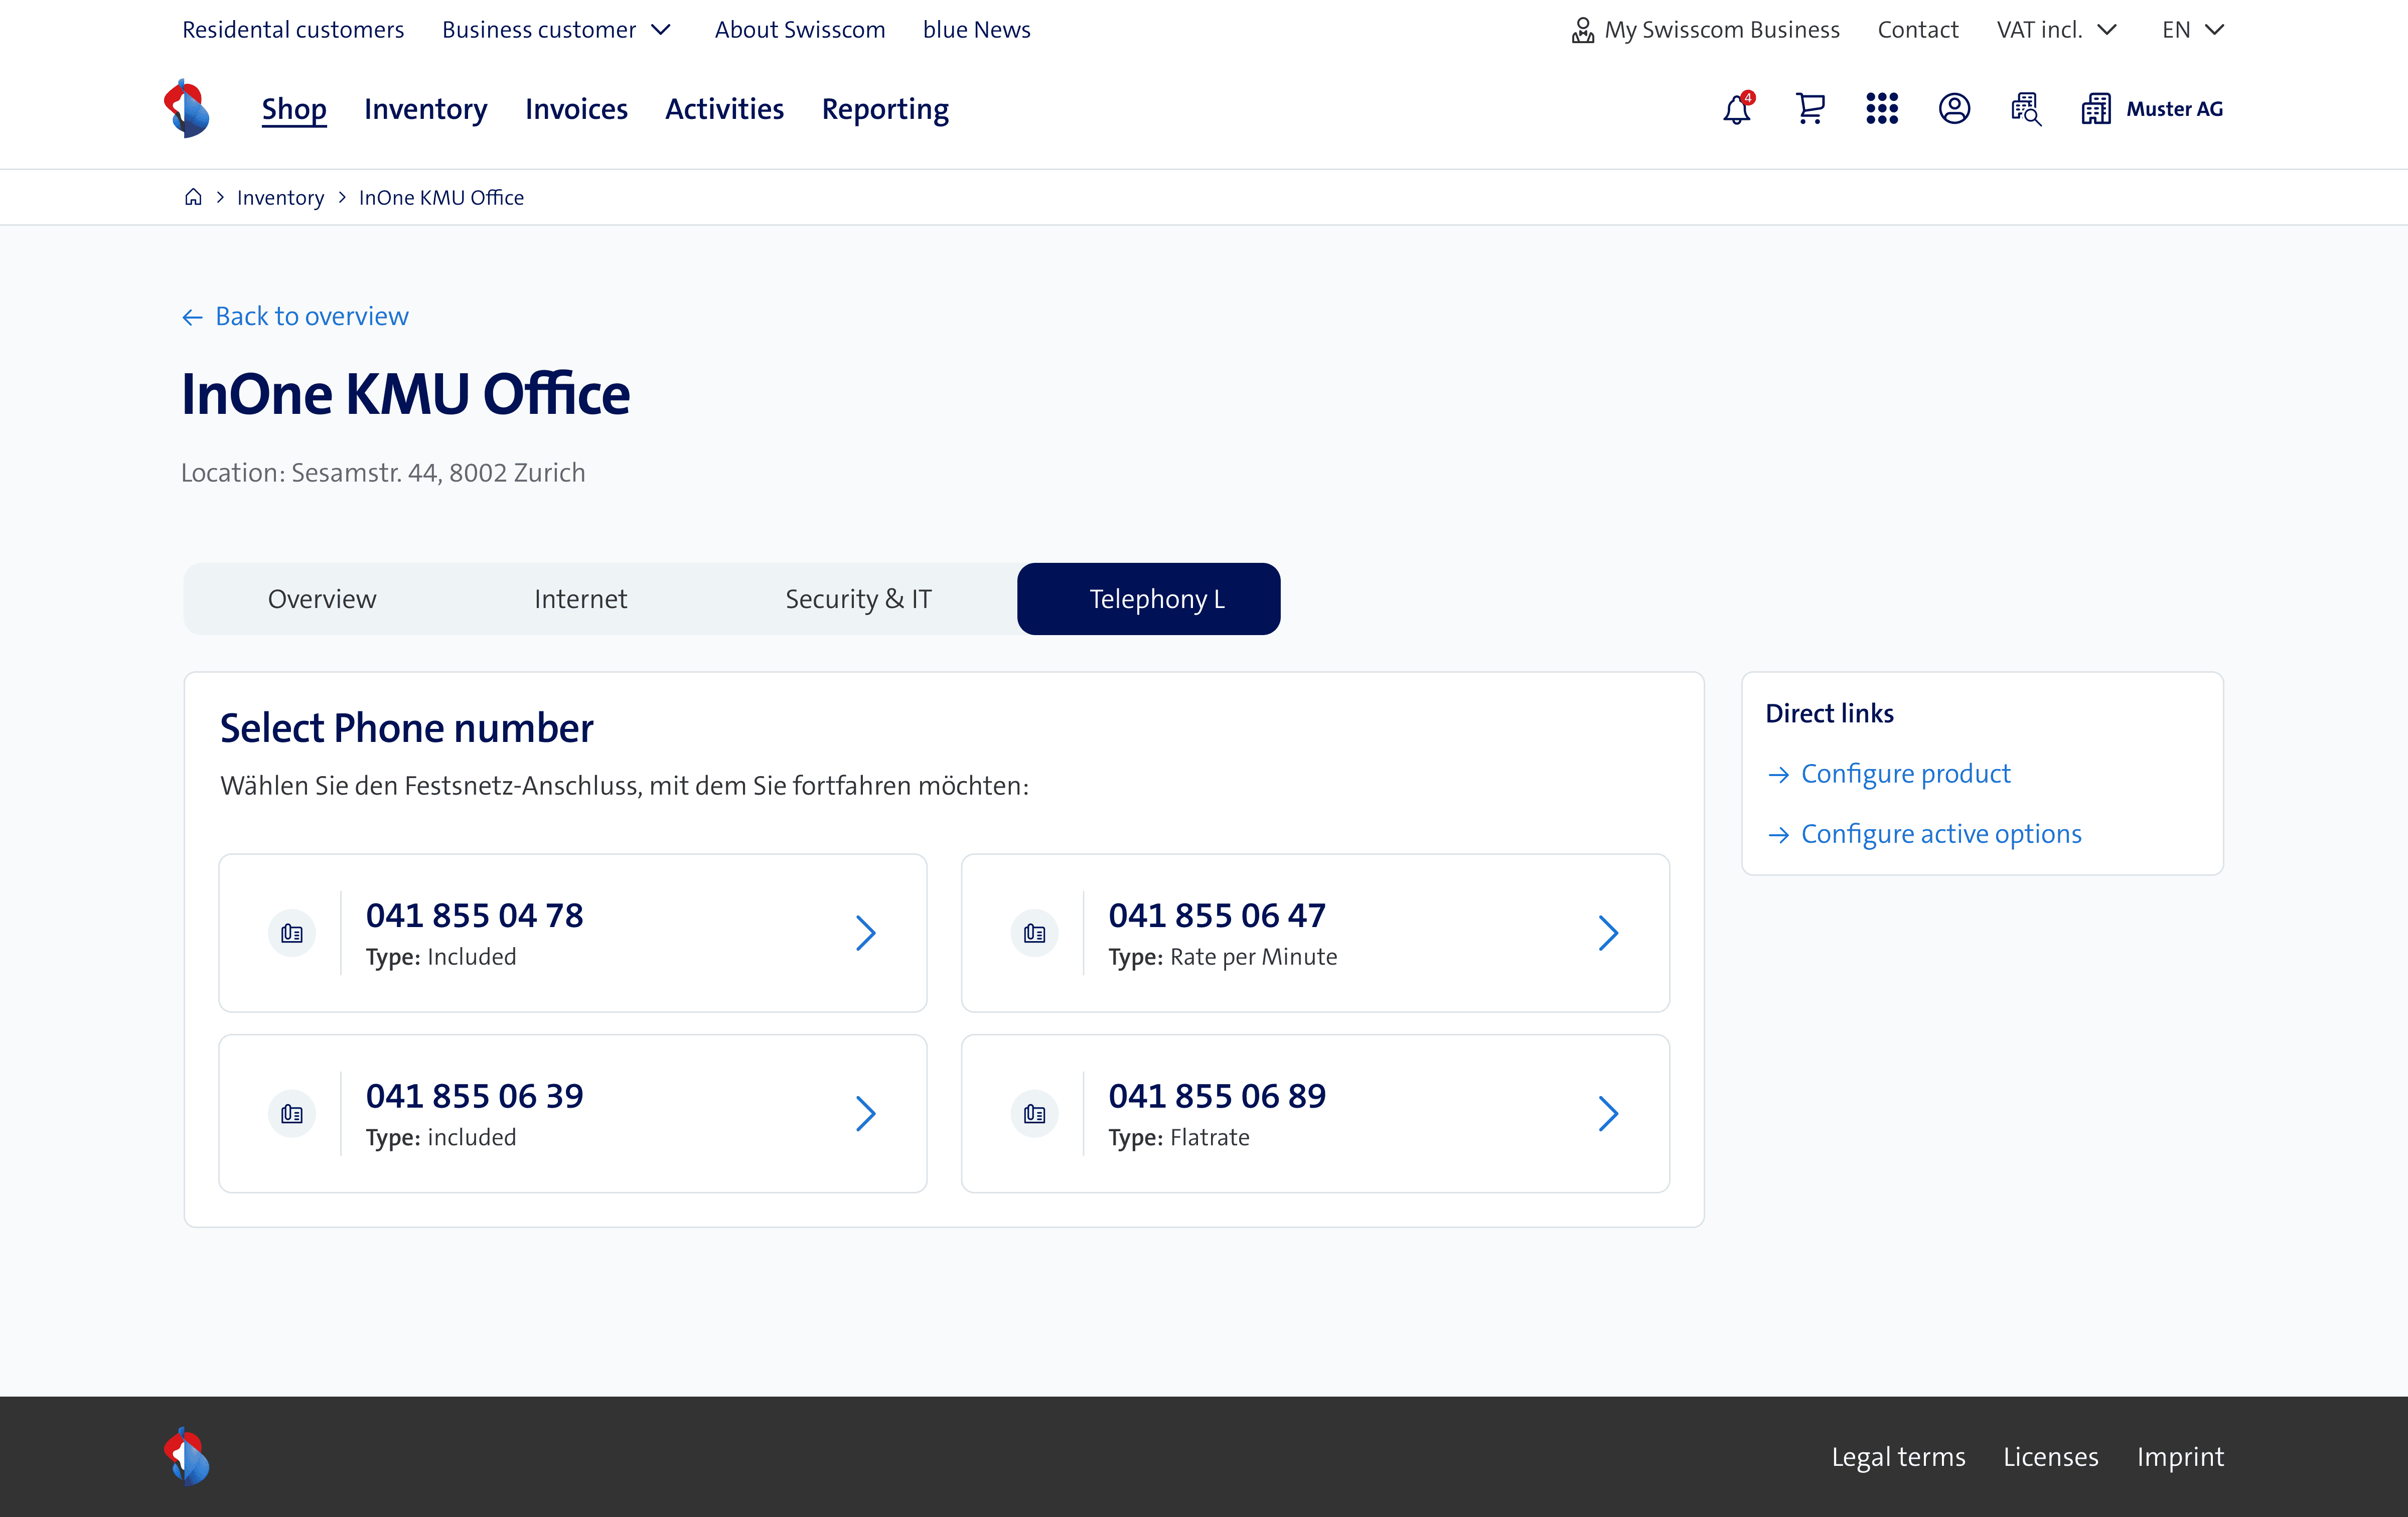
Task: Select phone number 041 855 04 78
Action: pos(573,933)
